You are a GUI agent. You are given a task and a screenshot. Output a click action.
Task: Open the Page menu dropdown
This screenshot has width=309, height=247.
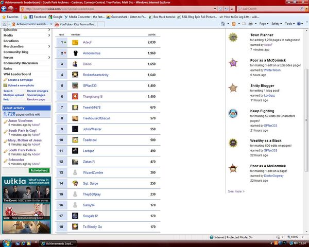(x=264, y=24)
